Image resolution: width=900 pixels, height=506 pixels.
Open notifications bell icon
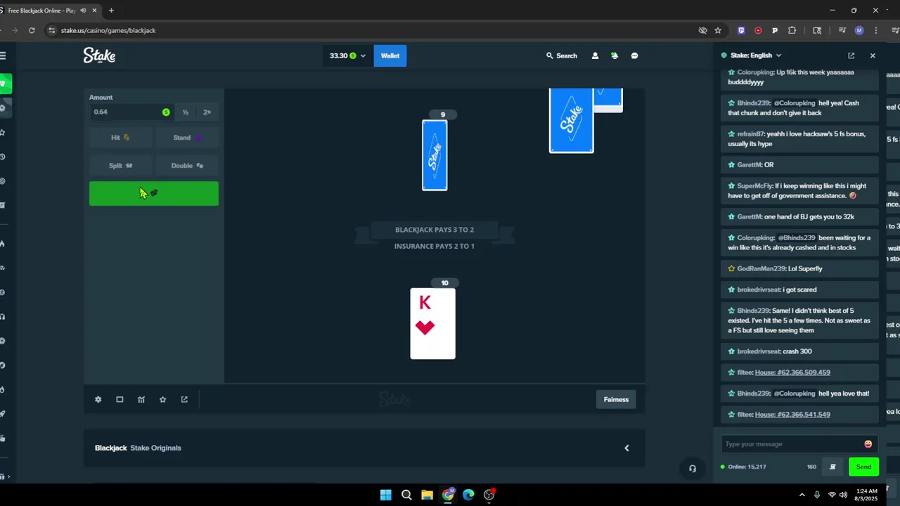[614, 56]
